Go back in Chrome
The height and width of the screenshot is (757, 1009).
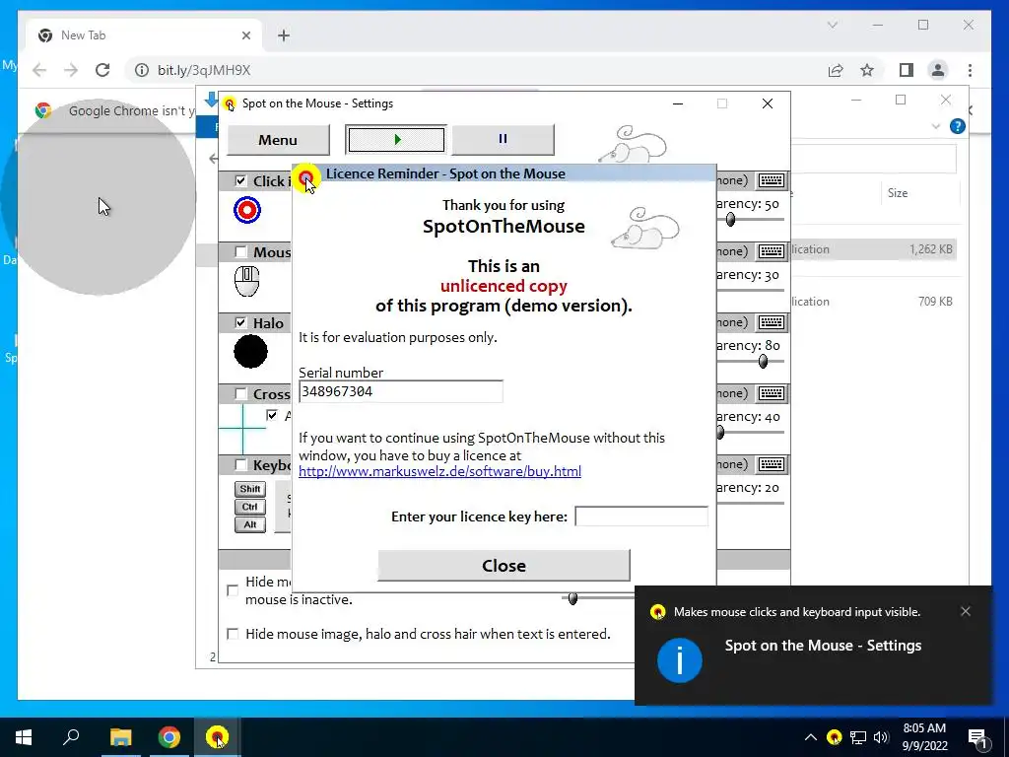tap(39, 70)
